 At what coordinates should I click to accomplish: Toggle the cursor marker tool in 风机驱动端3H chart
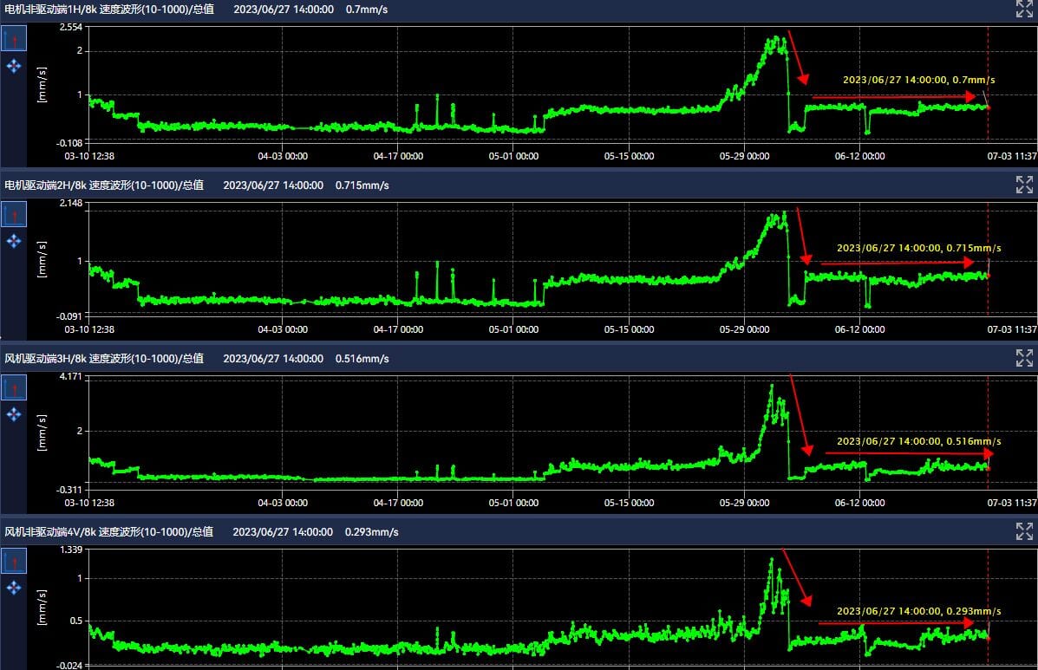pyautogui.click(x=14, y=388)
